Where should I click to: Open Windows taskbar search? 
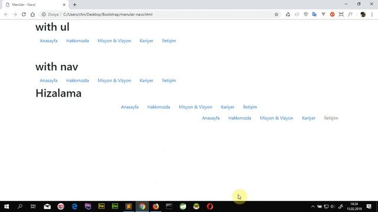pyautogui.click(x=20, y=207)
